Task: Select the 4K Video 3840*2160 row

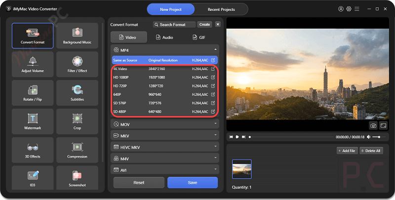Action: 165,69
